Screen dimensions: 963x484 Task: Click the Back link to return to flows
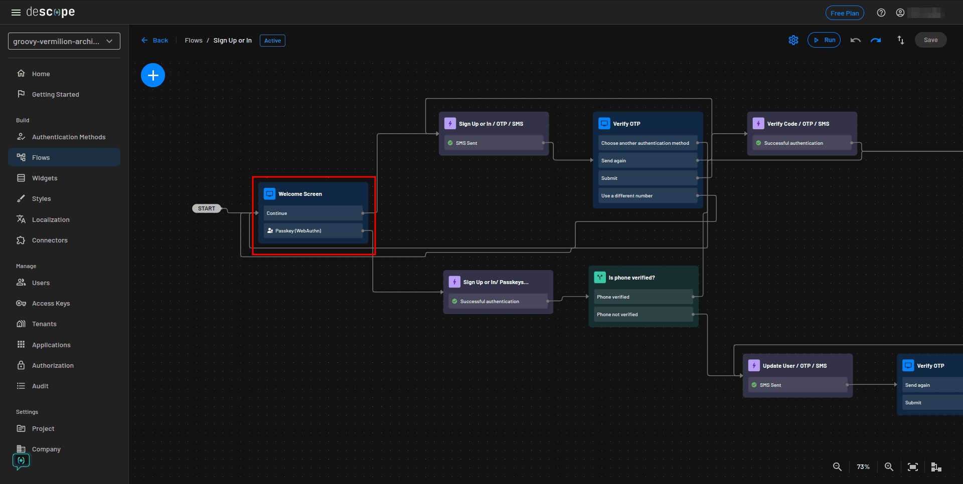coord(154,40)
